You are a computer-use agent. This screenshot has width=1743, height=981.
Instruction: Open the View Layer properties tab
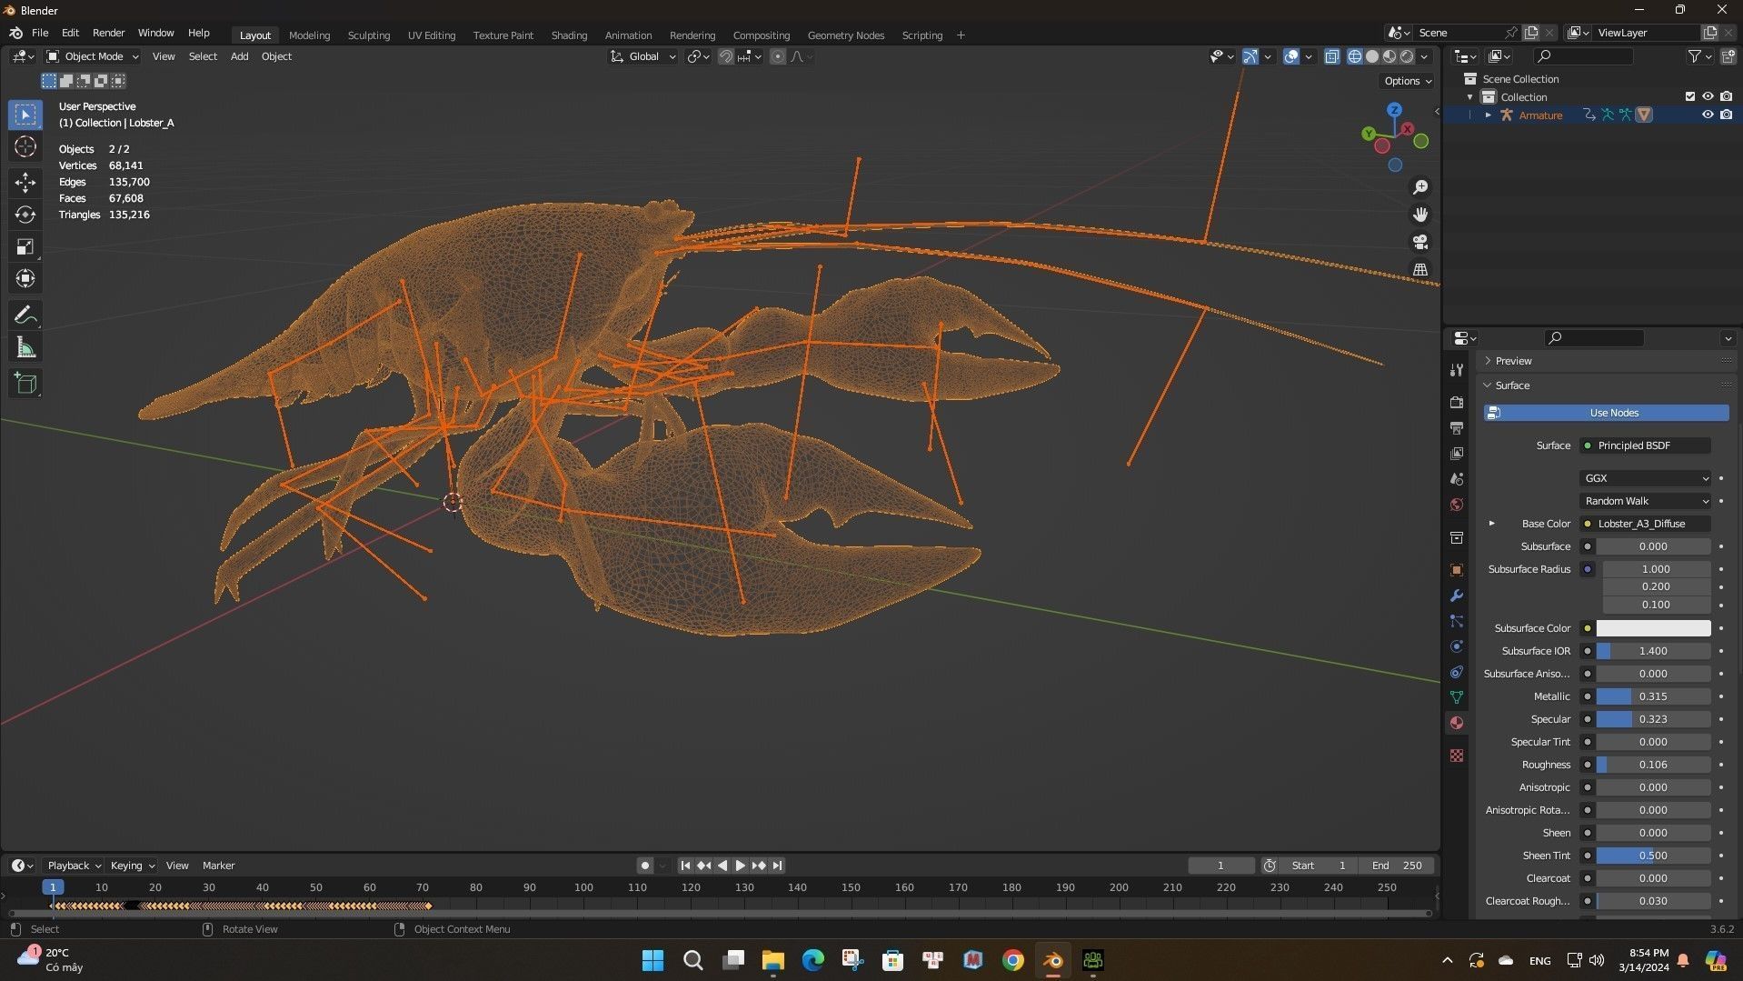tap(1457, 453)
